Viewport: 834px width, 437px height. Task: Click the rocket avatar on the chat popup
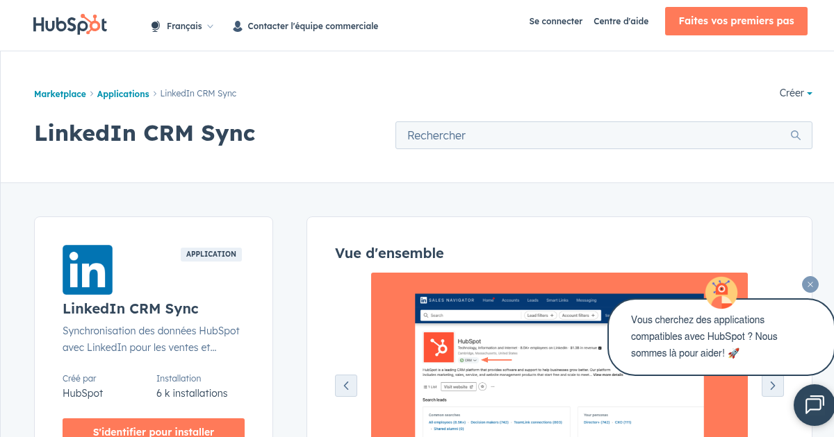tap(721, 293)
